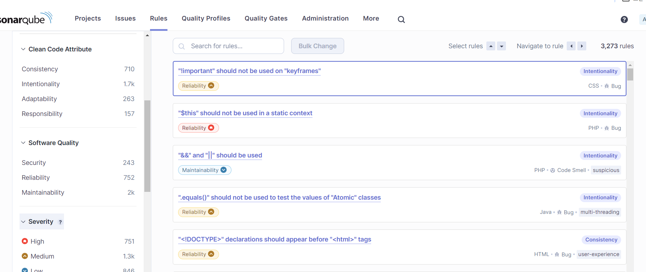
Task: Navigate into rule with right arrow icon
Action: click(582, 46)
